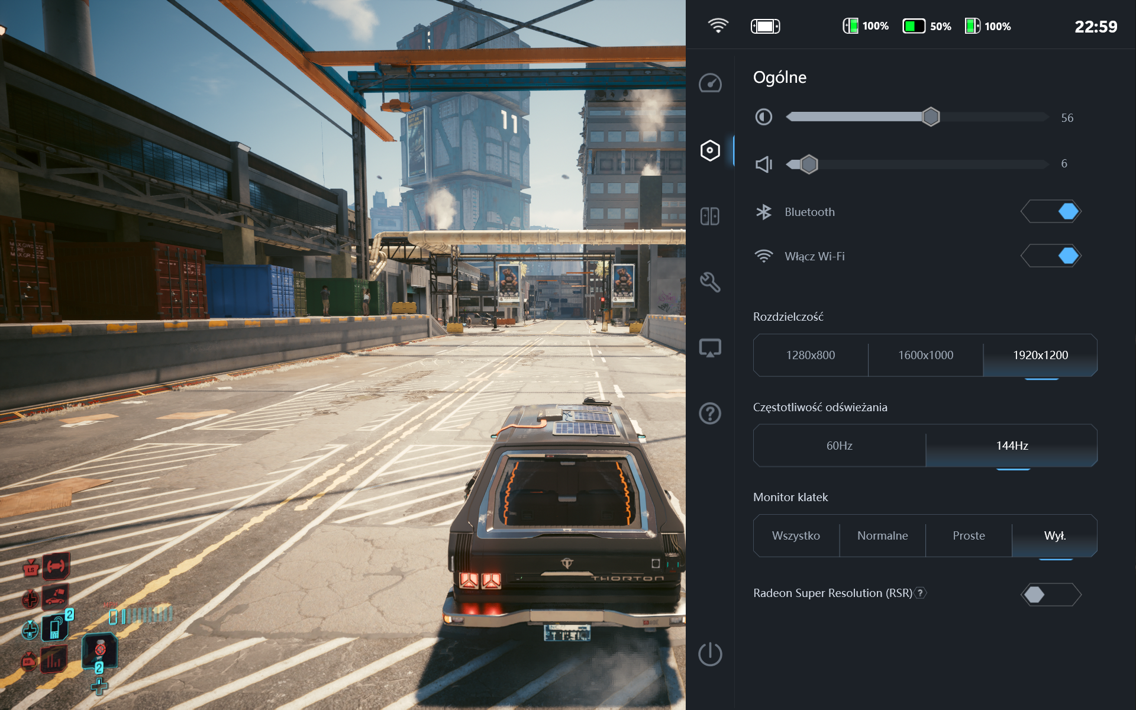Click the power button icon in sidebar
The width and height of the screenshot is (1136, 710).
click(x=710, y=654)
